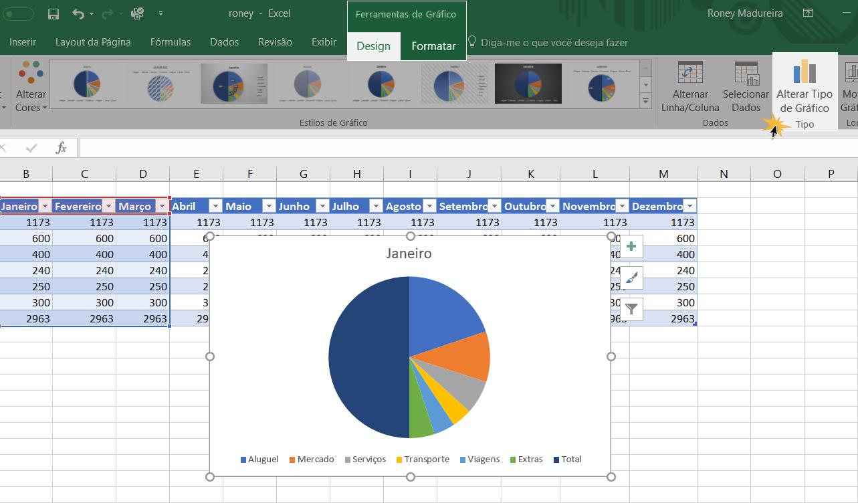
Task: Click the Chart Filters funnel icon
Action: click(631, 309)
